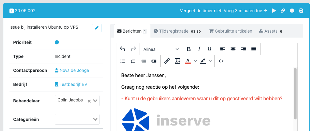
Task: Edit the ticket title with pencil button
Action: click(x=97, y=28)
